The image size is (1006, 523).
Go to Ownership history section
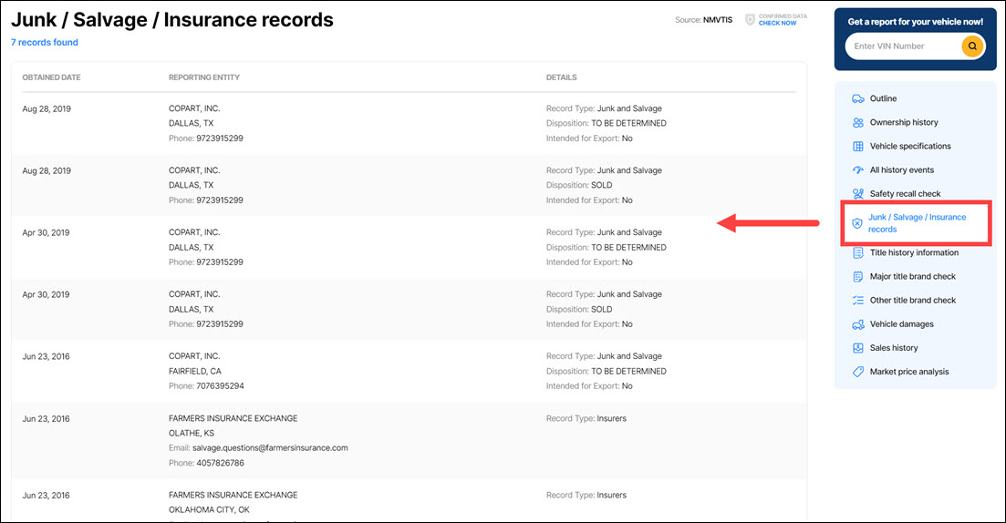(903, 122)
